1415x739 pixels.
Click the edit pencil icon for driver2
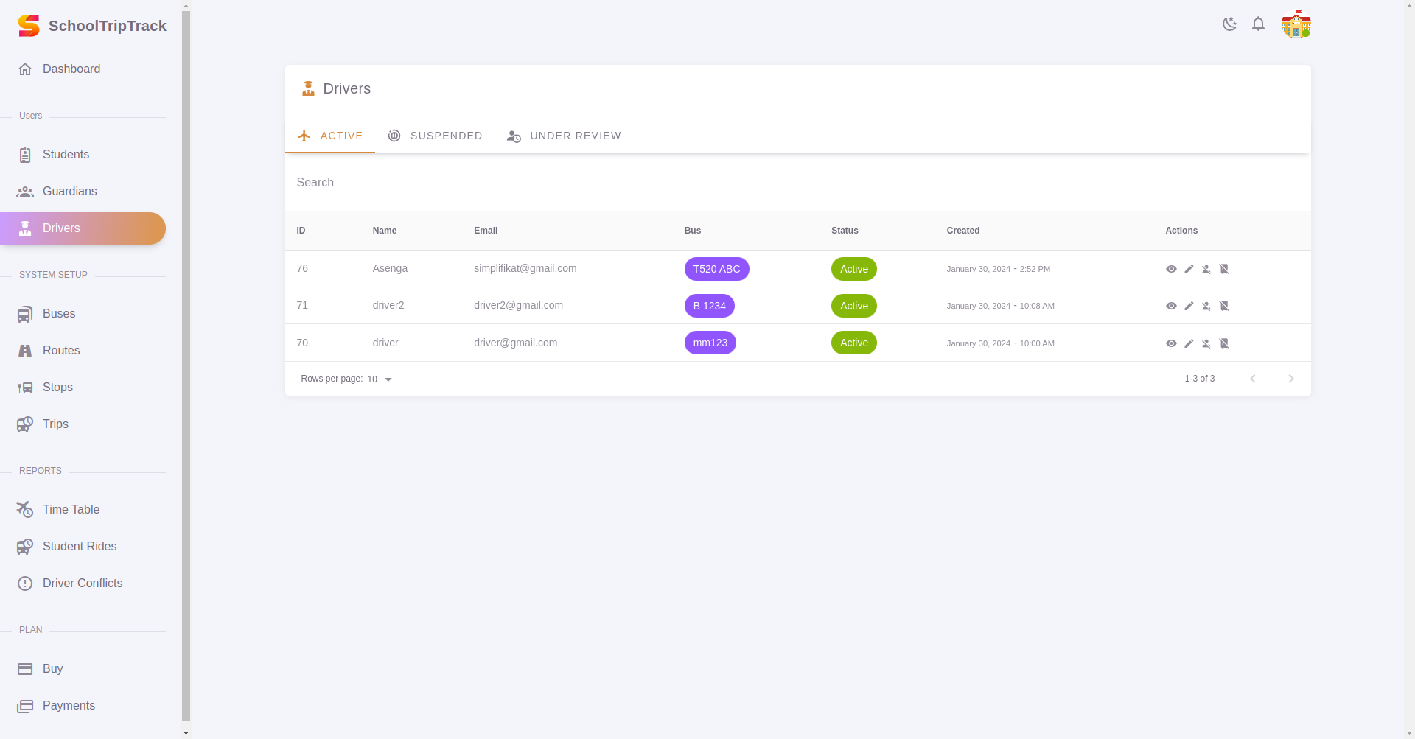point(1189,306)
